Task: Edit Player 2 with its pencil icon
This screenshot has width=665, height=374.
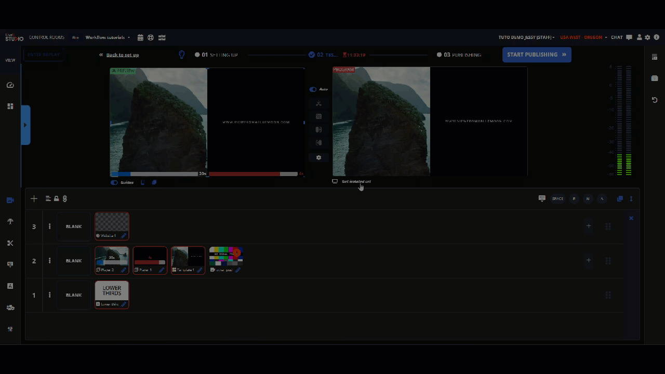Action: pyautogui.click(x=124, y=270)
